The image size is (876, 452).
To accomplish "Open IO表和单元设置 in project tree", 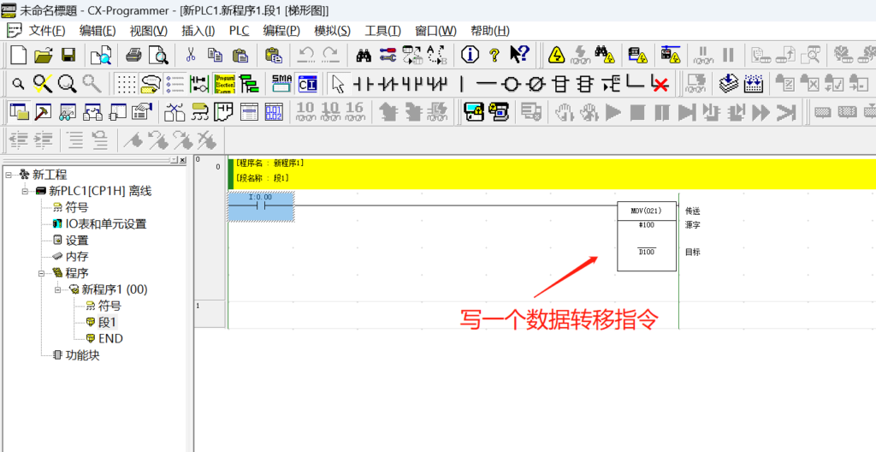I will coord(105,223).
